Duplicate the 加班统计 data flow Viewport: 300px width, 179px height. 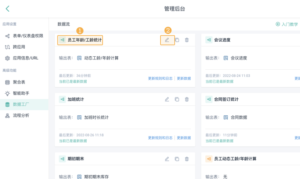tap(177, 99)
